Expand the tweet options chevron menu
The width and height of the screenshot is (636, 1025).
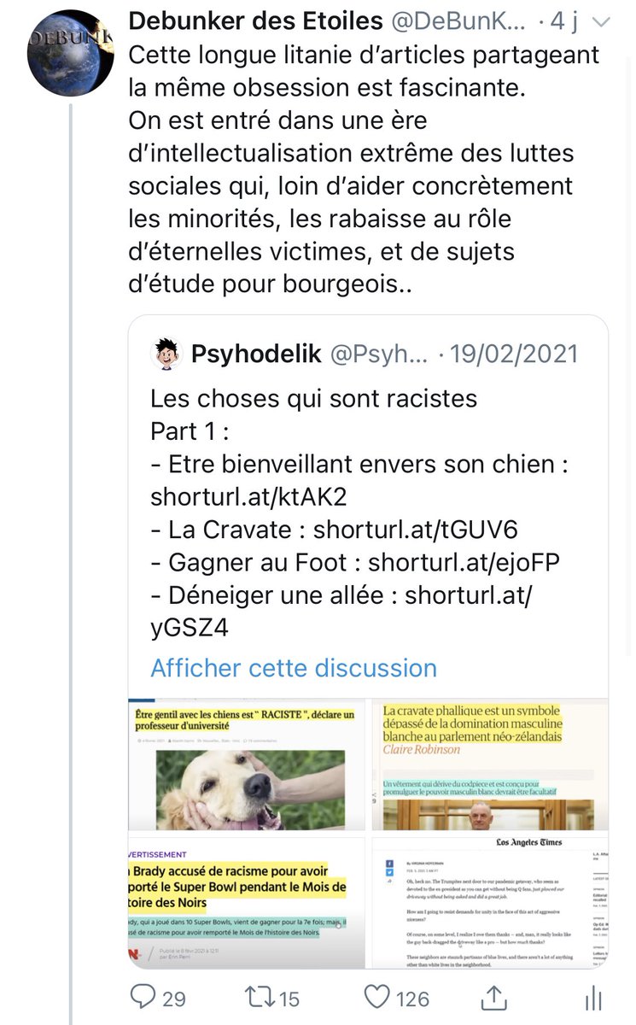[x=601, y=22]
